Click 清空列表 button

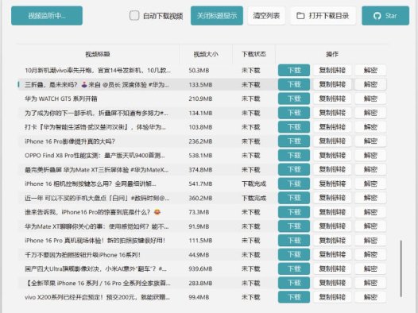(x=266, y=16)
